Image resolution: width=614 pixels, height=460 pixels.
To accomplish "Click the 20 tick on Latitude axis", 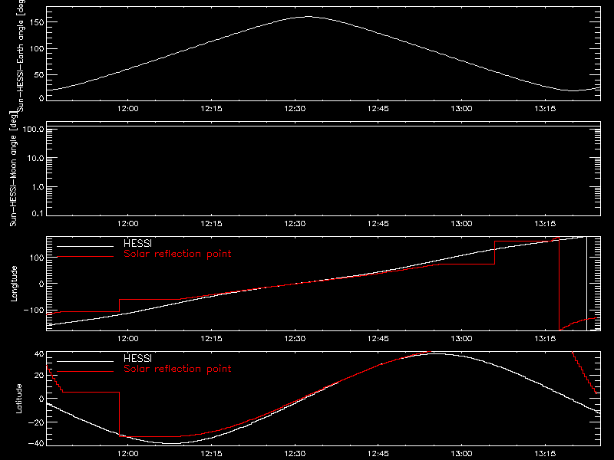I will pos(39,376).
